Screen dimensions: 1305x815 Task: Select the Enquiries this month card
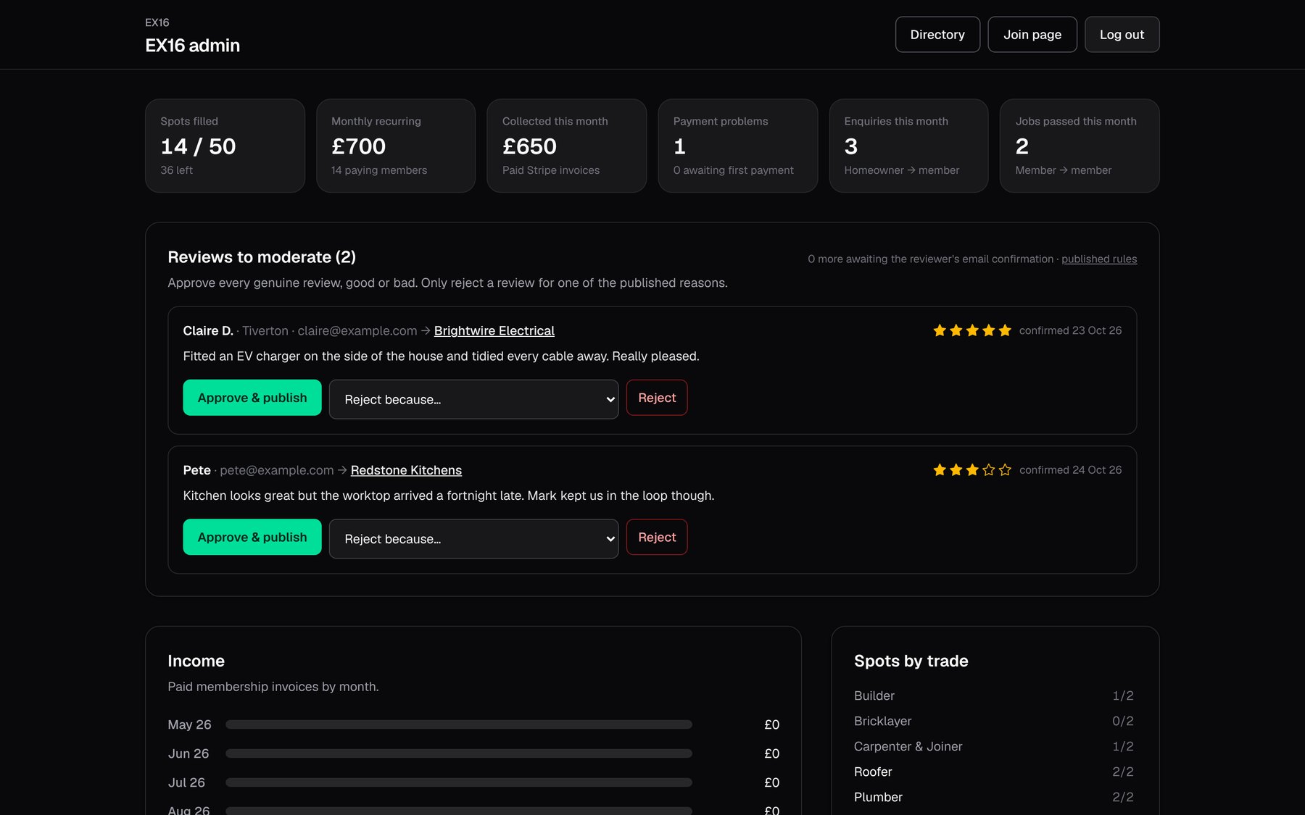[x=908, y=146]
